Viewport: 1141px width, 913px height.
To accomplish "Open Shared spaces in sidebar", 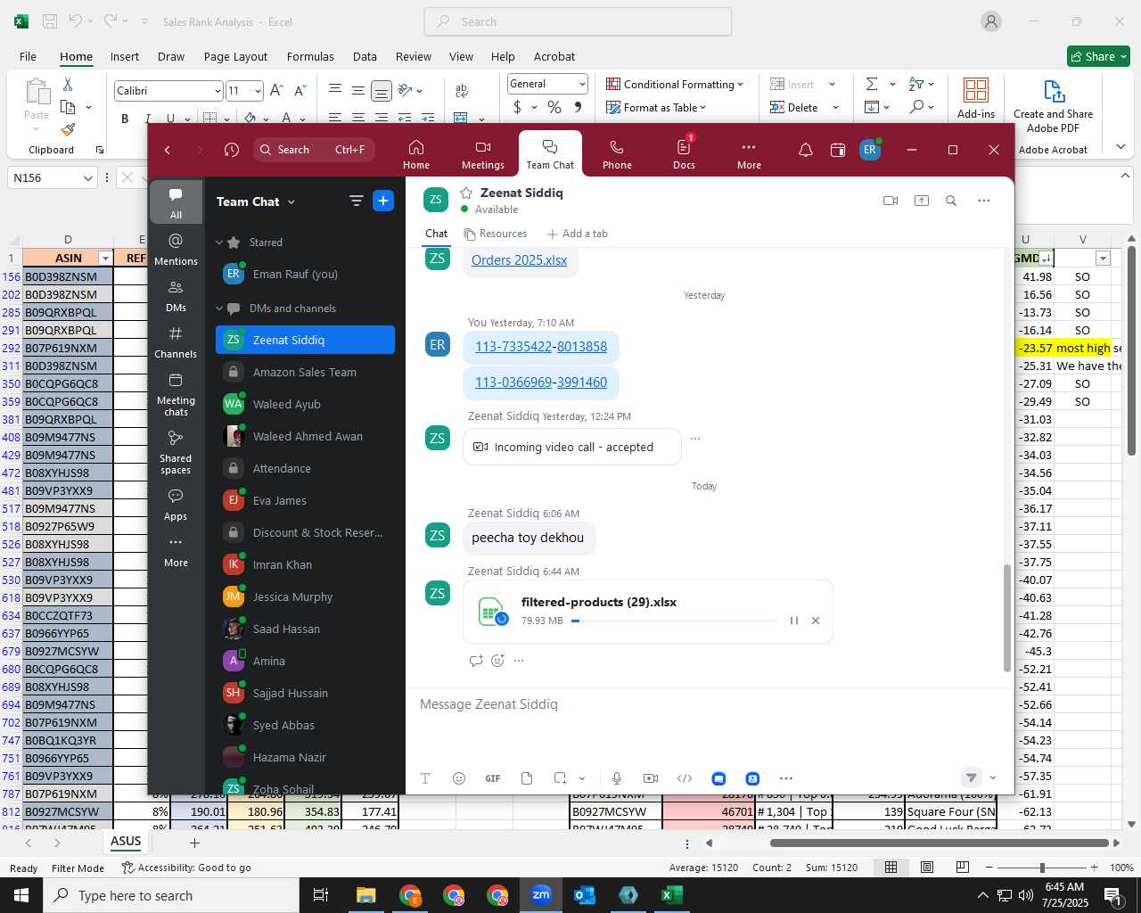I will pyautogui.click(x=176, y=452).
